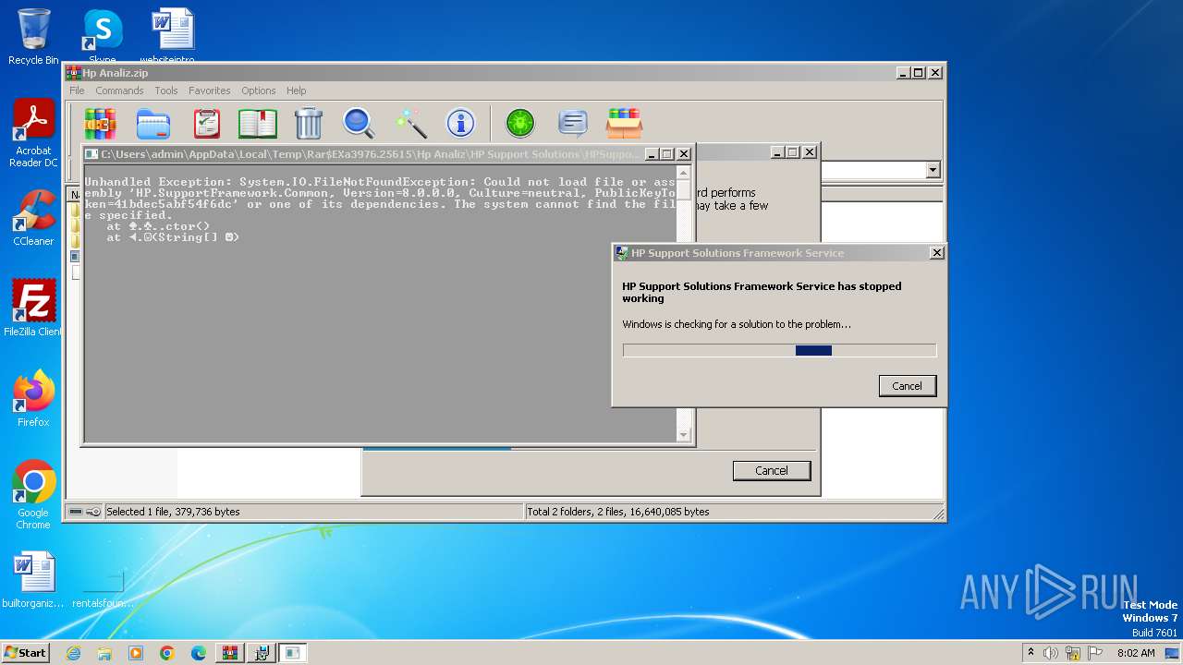
Task: Click status text 'Selected 1 file, 379,736 bytes'
Action: click(173, 512)
